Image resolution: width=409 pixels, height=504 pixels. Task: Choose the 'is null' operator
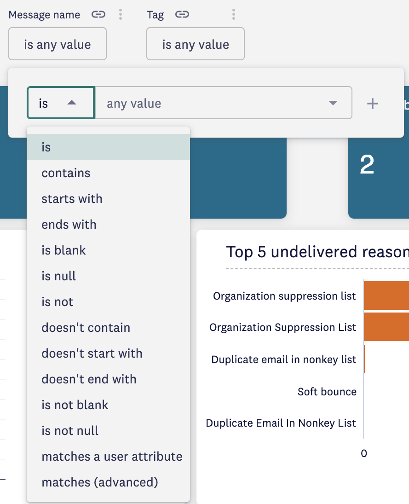(58, 276)
